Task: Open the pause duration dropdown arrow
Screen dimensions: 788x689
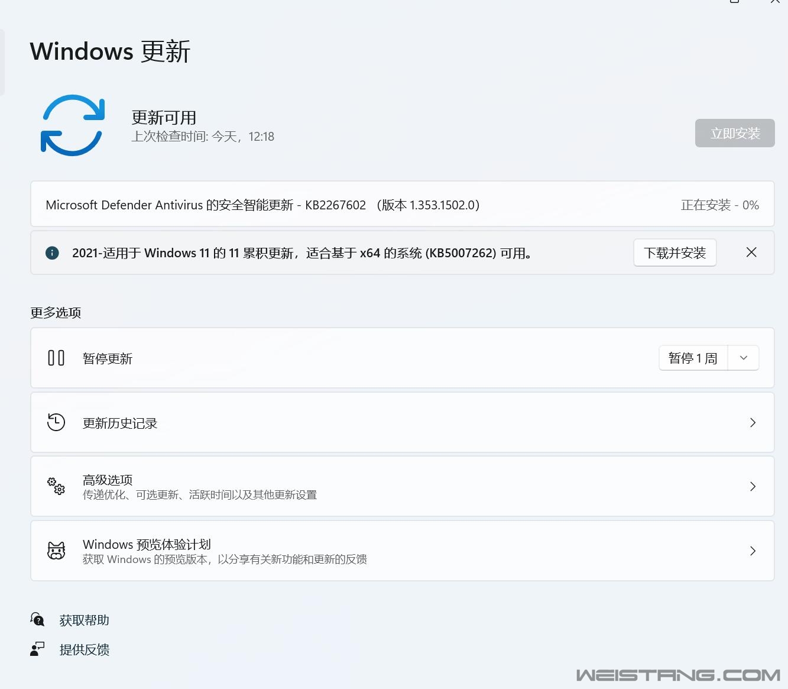Action: 744,358
